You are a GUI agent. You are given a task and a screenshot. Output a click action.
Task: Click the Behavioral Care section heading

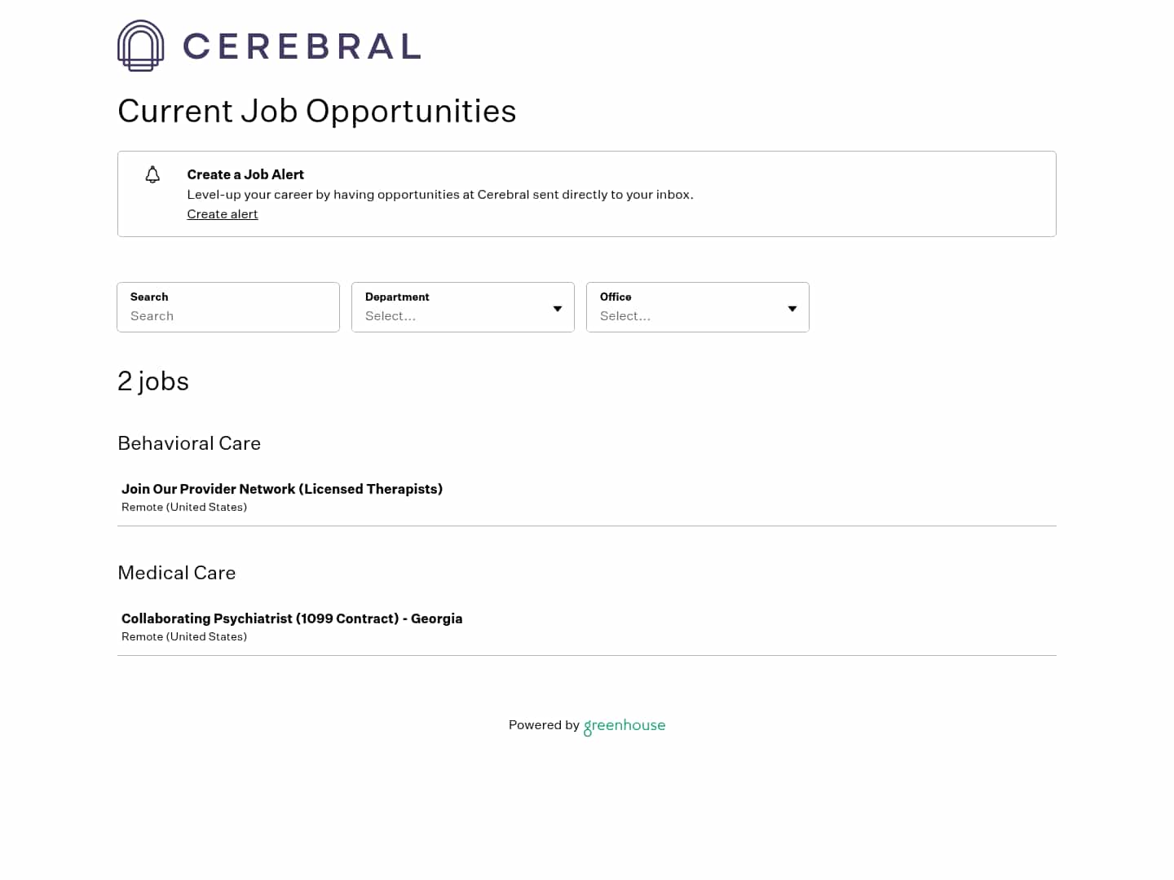189,443
